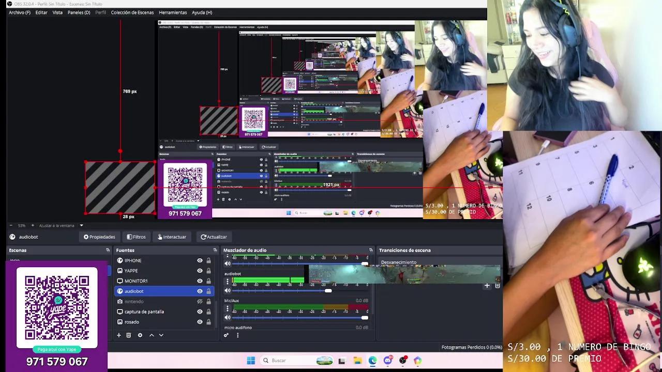Open Discord from taskbar
This screenshot has width=662, height=372.
(388, 361)
